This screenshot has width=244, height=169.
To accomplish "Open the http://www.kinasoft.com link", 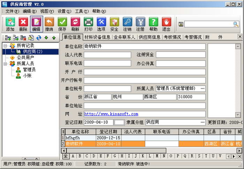I will [x=111, y=114].
